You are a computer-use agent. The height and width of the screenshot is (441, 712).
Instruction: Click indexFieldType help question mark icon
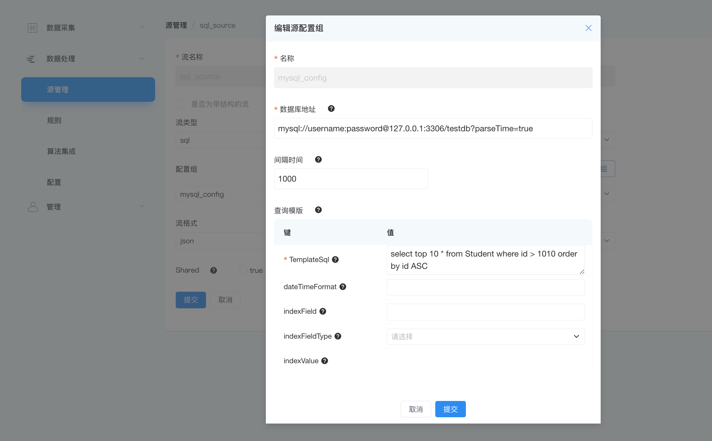coord(338,336)
